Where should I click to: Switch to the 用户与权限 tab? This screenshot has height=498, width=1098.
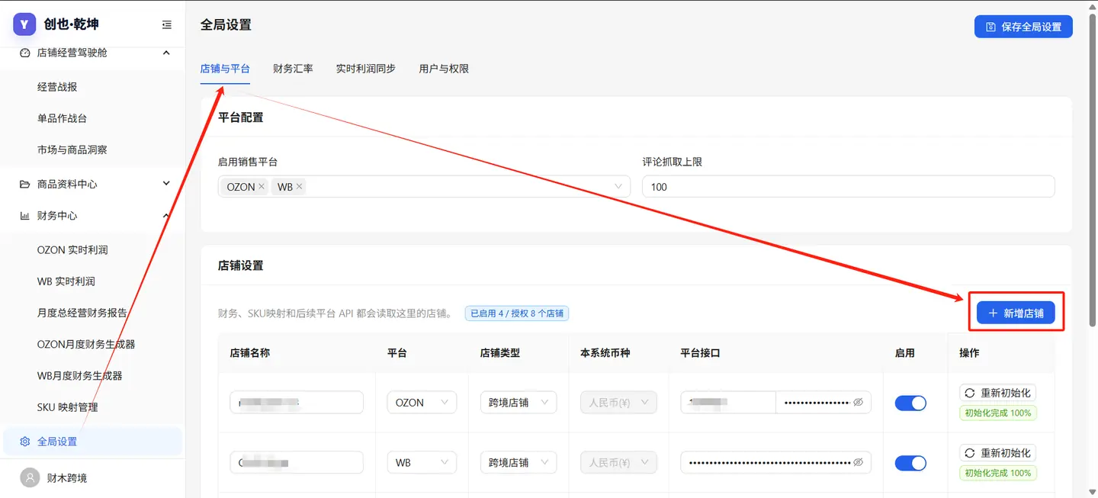pos(444,69)
